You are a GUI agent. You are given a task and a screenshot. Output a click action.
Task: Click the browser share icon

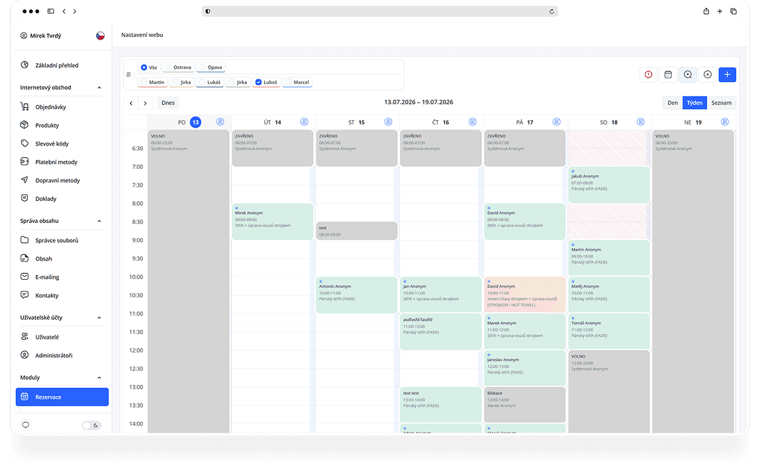[706, 11]
